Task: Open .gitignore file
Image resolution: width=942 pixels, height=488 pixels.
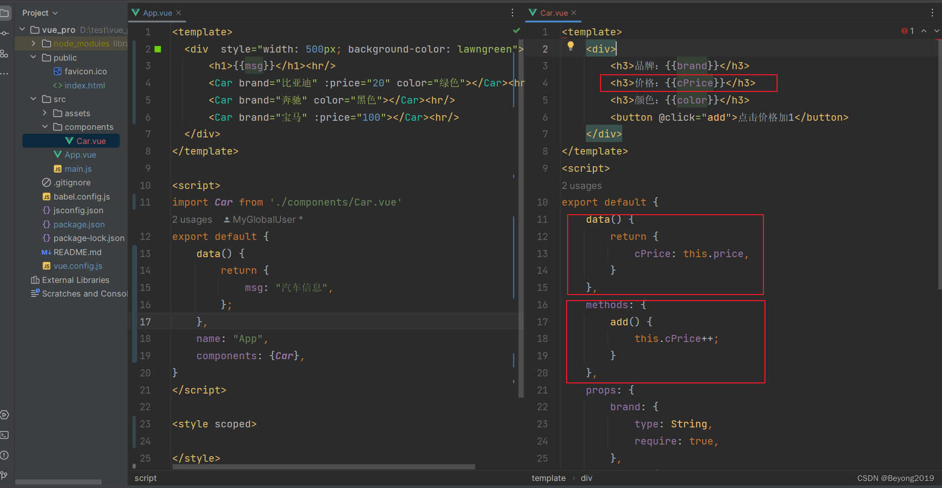Action: pos(67,182)
